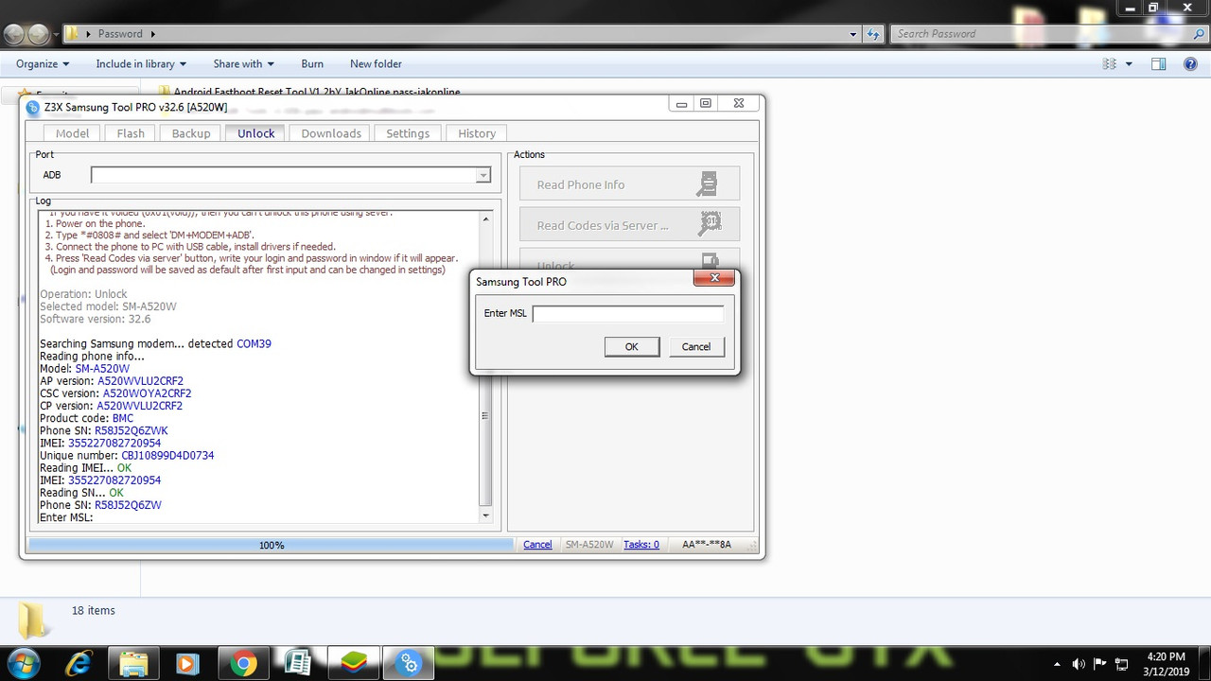Open Windows Media Player from the taskbar
This screenshot has height=681, width=1211.
click(x=187, y=664)
